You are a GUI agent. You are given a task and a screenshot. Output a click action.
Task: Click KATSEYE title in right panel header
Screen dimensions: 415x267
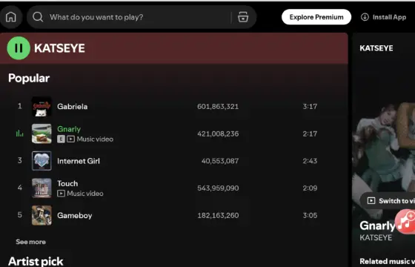click(x=376, y=48)
